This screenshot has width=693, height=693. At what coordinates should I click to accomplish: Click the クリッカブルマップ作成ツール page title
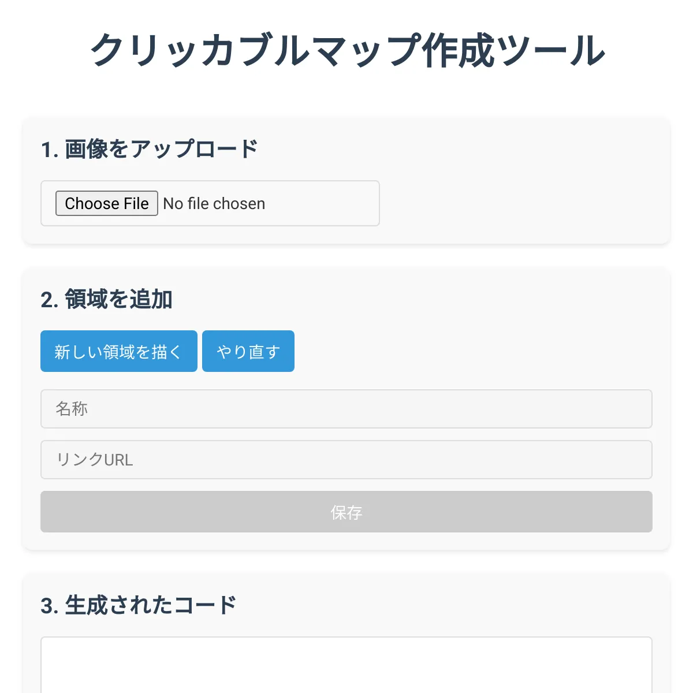tap(346, 50)
